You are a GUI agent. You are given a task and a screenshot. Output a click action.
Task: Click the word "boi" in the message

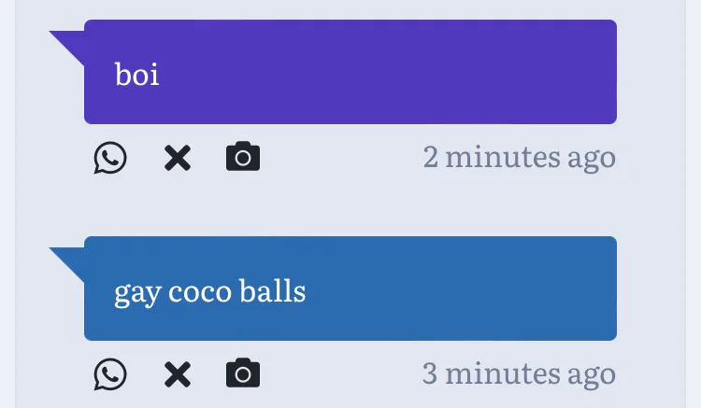pos(136,74)
